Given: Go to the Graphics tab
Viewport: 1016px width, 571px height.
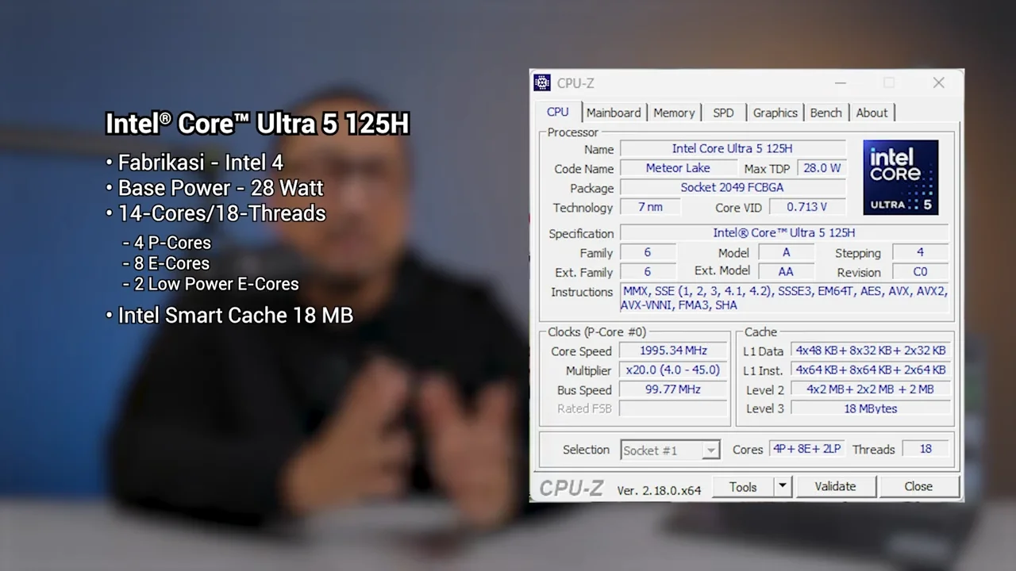Looking at the screenshot, I should point(775,113).
